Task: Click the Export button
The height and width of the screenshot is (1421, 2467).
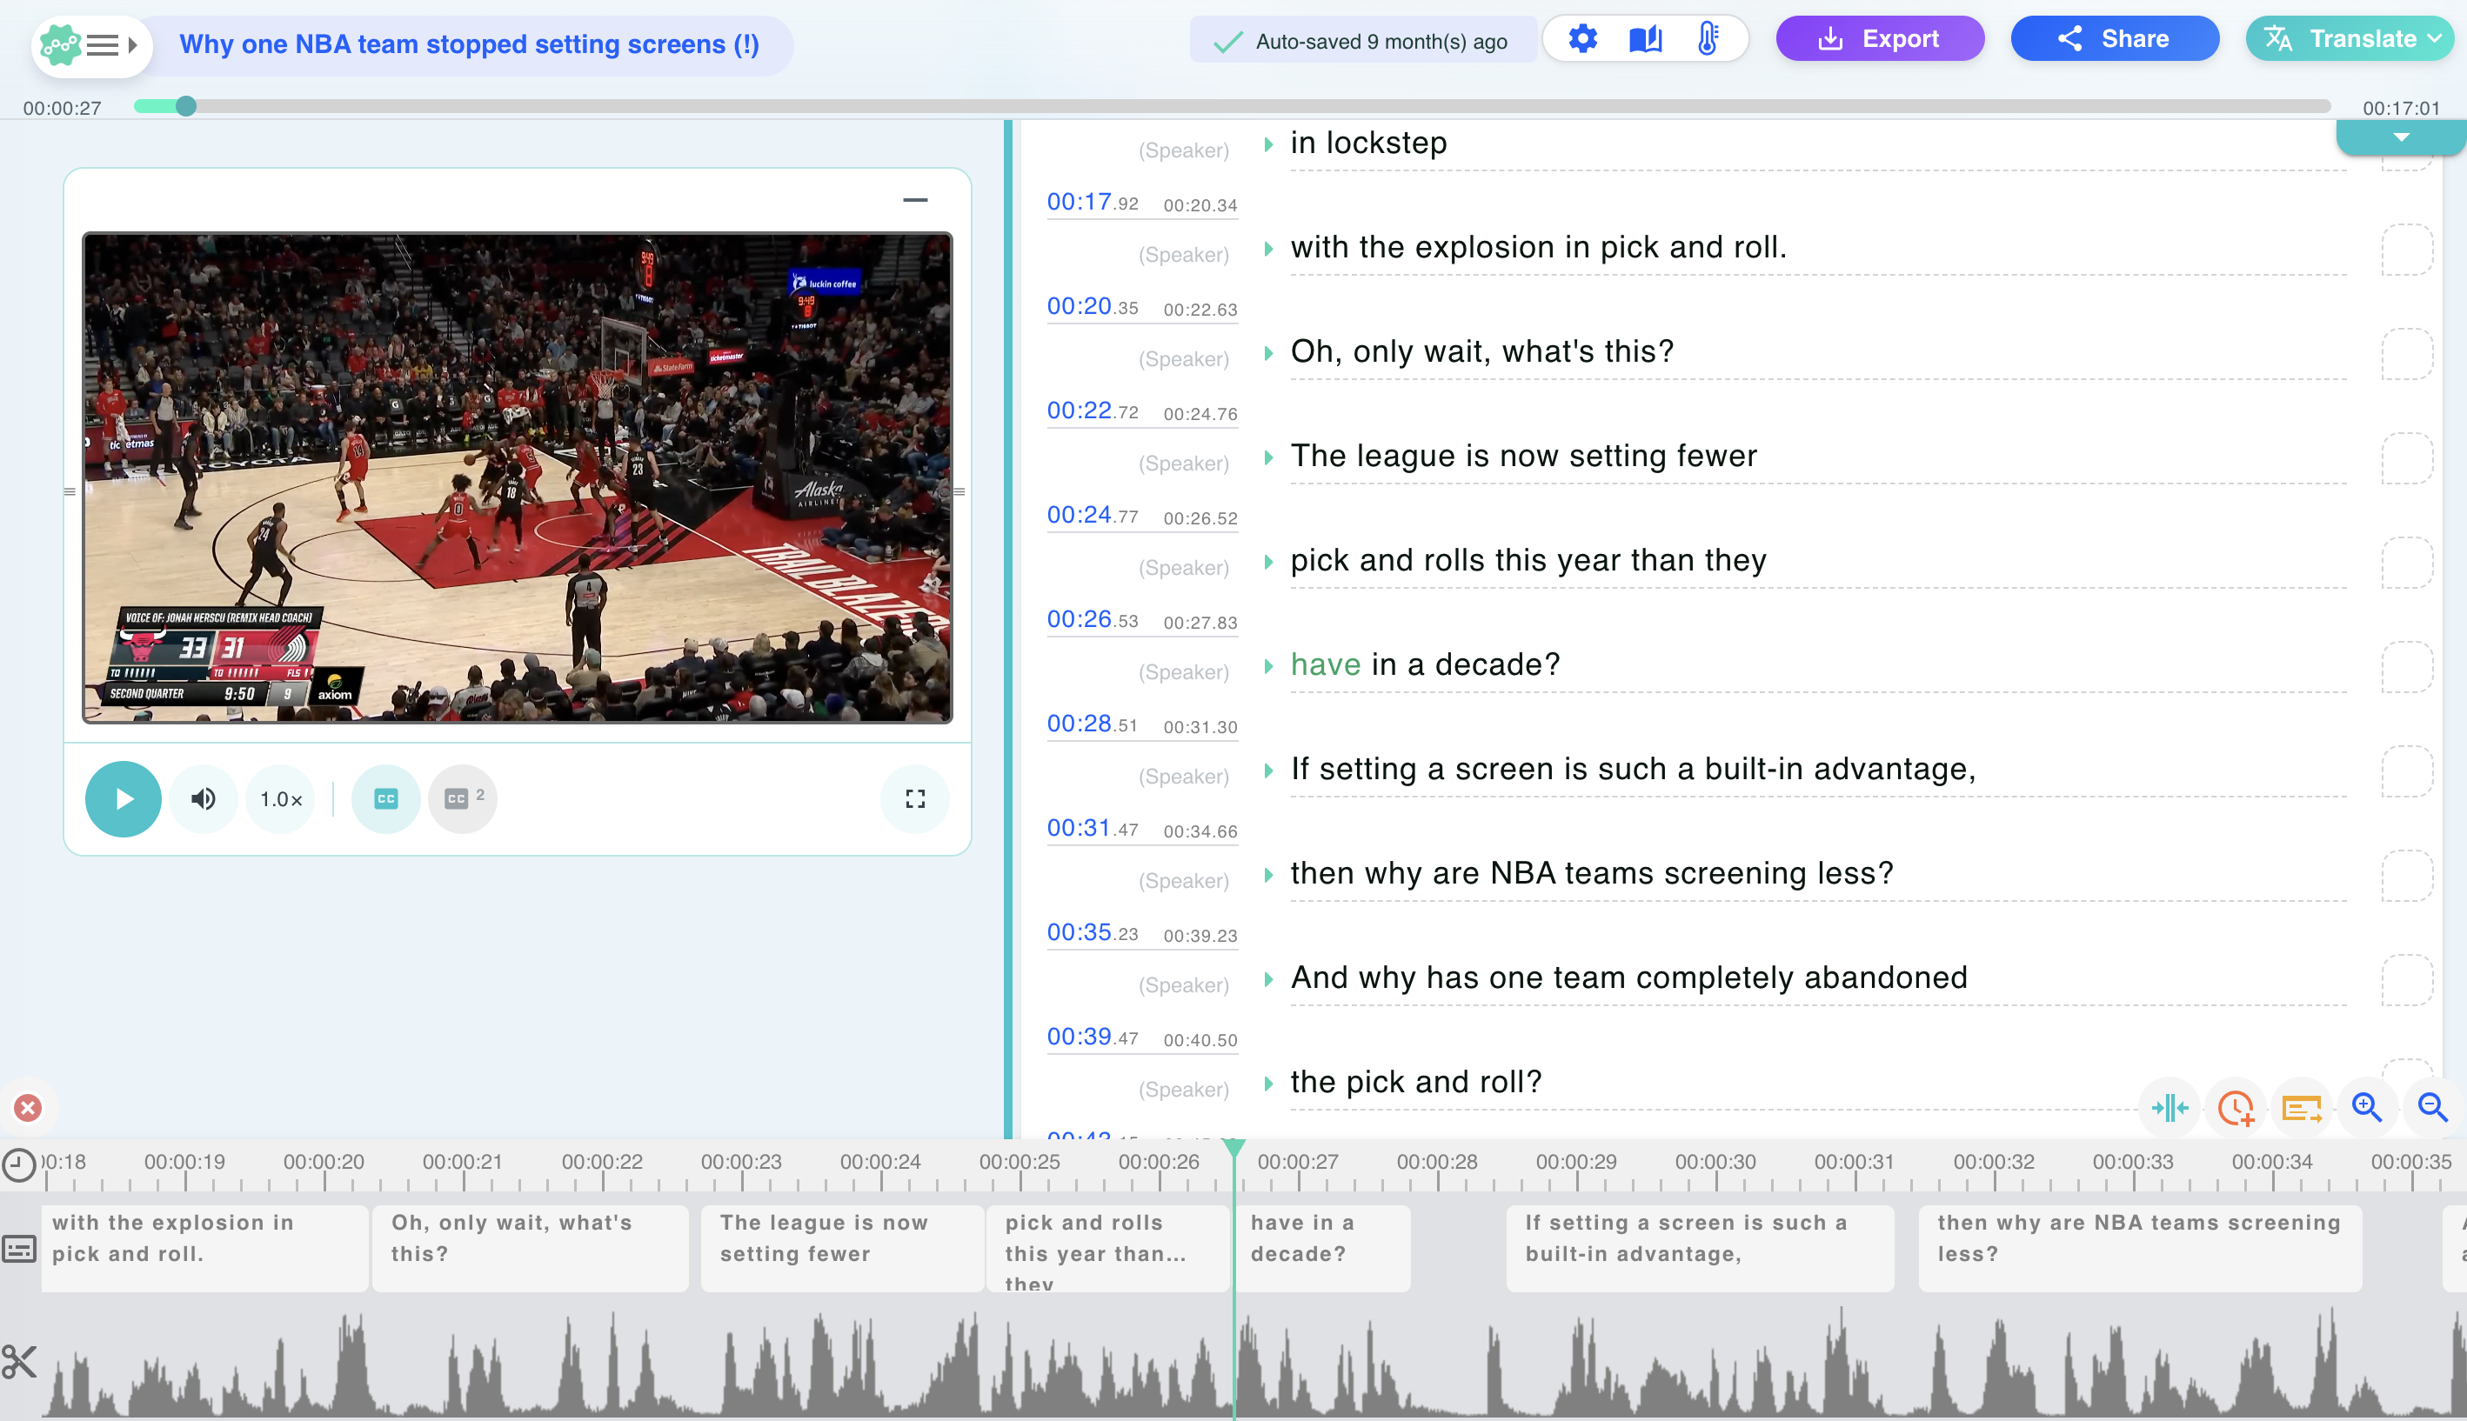Action: click(1879, 39)
